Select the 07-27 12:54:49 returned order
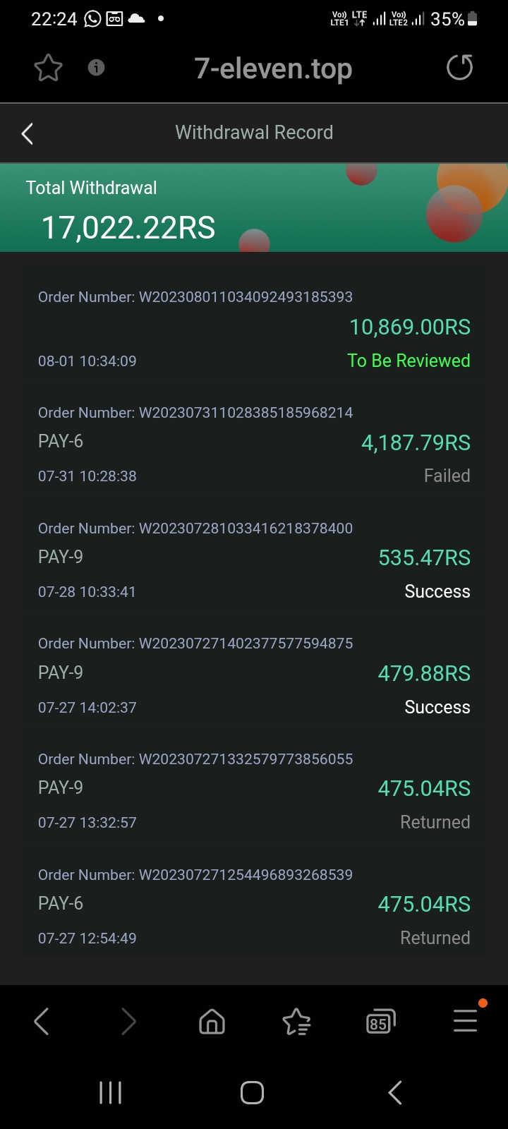The width and height of the screenshot is (508, 1129). pyautogui.click(x=254, y=906)
